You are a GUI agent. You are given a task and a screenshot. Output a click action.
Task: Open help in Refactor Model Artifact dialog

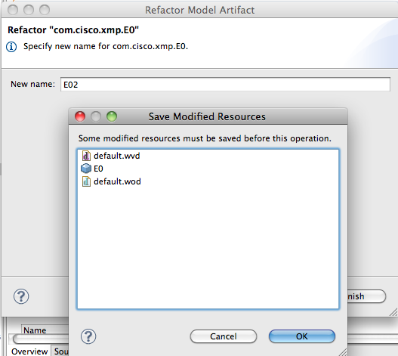click(21, 296)
